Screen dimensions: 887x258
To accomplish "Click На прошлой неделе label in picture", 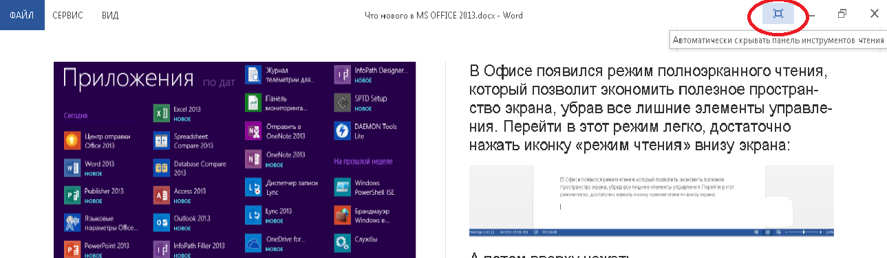I will click(363, 161).
